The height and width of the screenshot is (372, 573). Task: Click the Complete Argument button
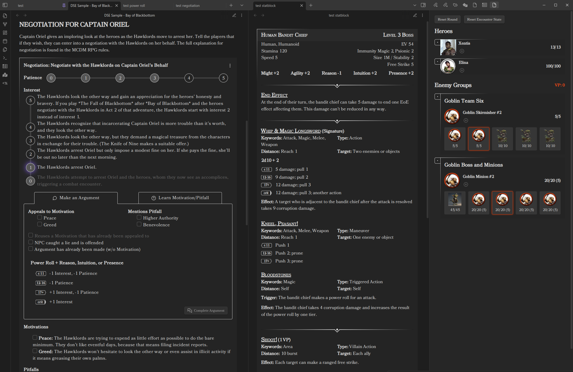pyautogui.click(x=206, y=310)
